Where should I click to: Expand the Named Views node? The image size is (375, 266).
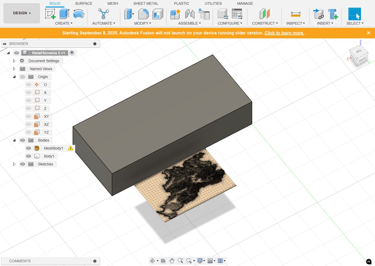[14, 69]
